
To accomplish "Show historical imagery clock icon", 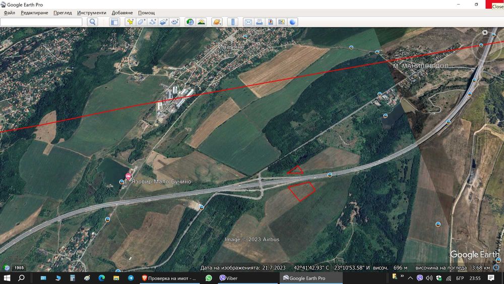I will click(x=191, y=22).
